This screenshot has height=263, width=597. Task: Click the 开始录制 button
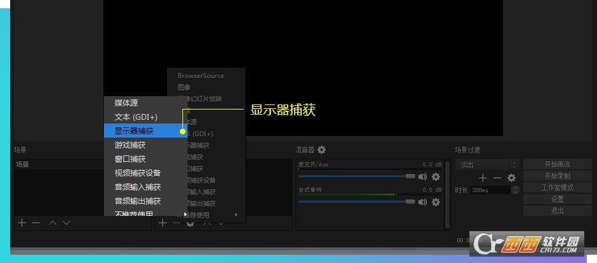(x=557, y=176)
